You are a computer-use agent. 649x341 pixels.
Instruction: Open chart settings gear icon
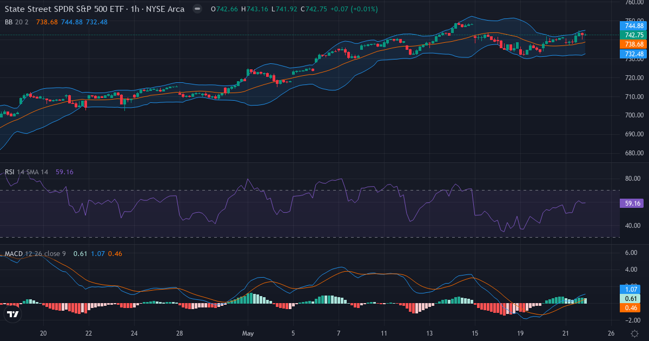coord(634,333)
